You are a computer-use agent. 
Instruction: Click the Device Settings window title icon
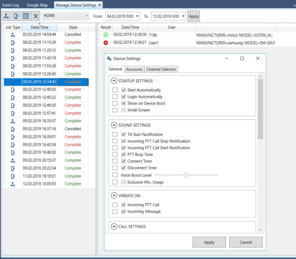[x=109, y=58]
